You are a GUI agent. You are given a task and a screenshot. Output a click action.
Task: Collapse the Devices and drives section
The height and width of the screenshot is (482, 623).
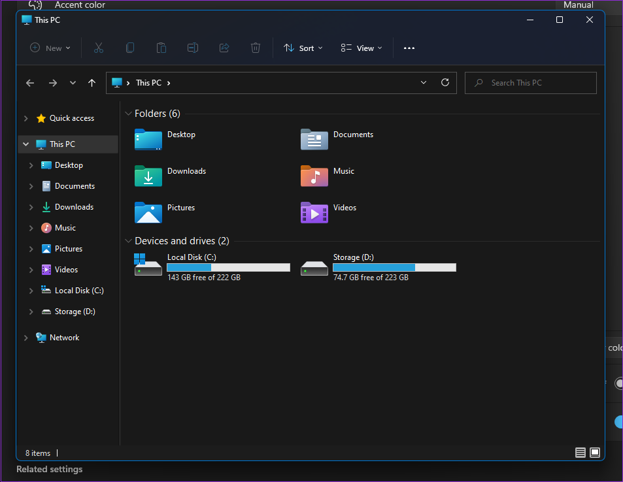point(128,240)
